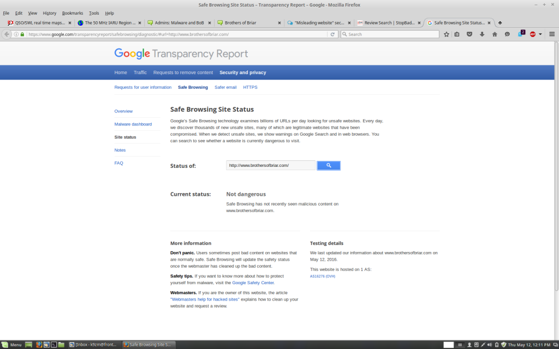The height and width of the screenshot is (349, 559).
Task: Click the page vertical scrollbar
Action: point(556,166)
